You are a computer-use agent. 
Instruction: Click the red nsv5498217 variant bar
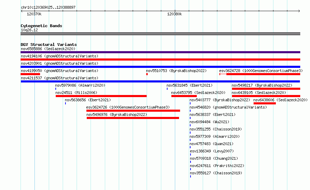pos(266,89)
